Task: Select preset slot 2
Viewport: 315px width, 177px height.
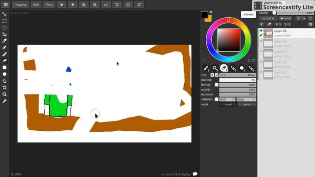Action: (x=215, y=68)
